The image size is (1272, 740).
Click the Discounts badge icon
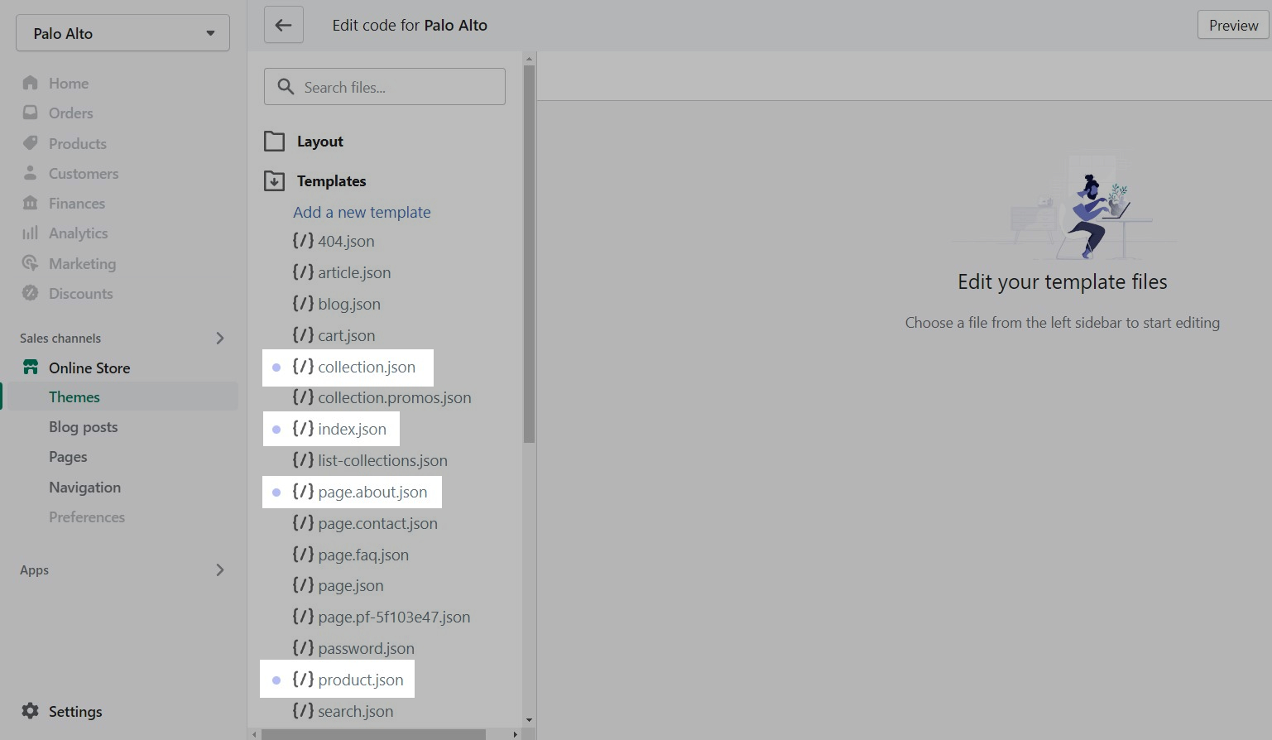(31, 293)
